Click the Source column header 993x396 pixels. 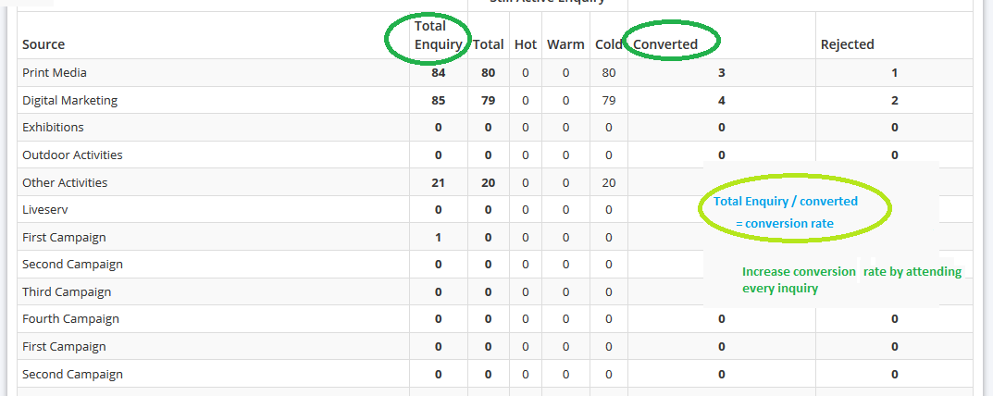(43, 44)
